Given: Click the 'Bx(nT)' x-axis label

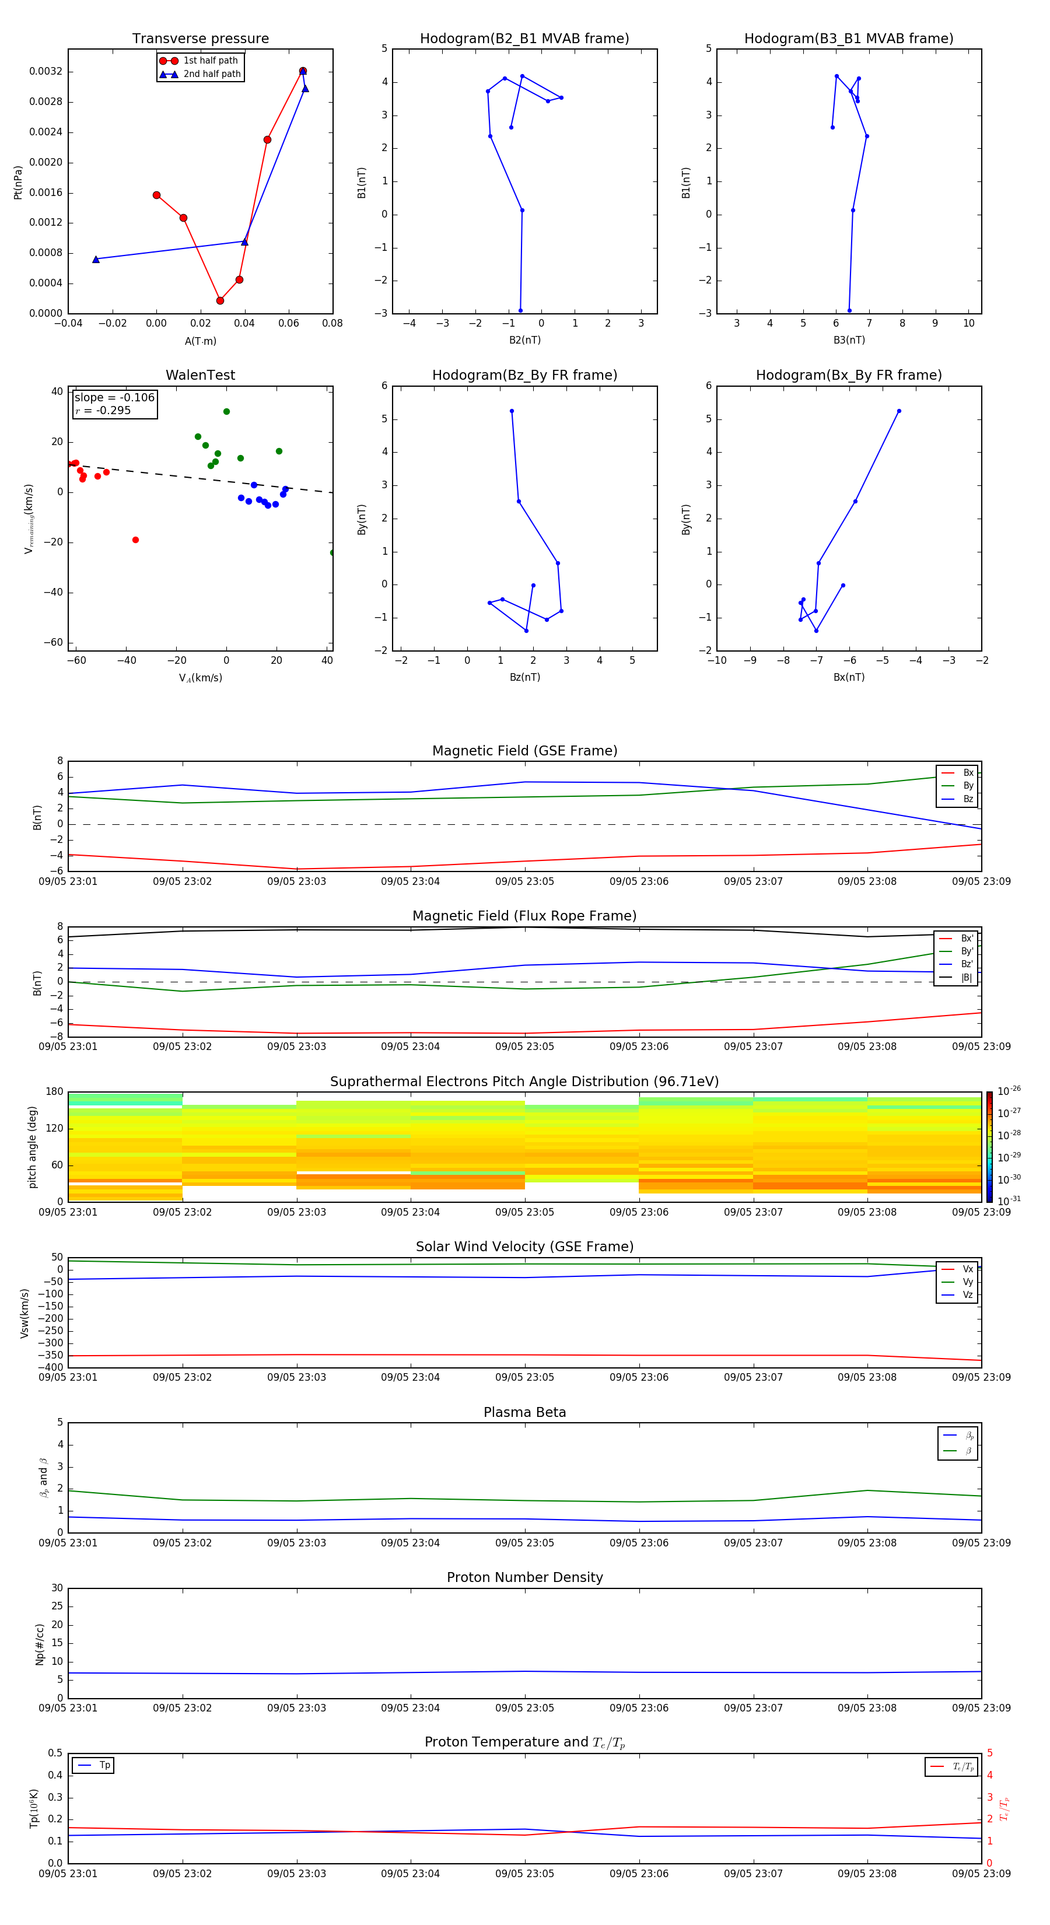Looking at the screenshot, I should tap(849, 677).
